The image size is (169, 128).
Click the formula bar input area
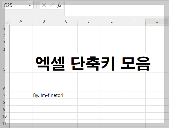pyautogui.click(x=117, y=8)
